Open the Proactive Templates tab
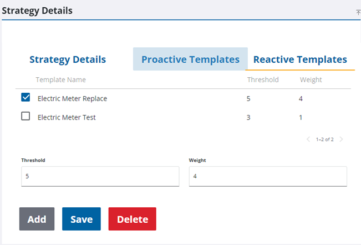 coord(190,59)
